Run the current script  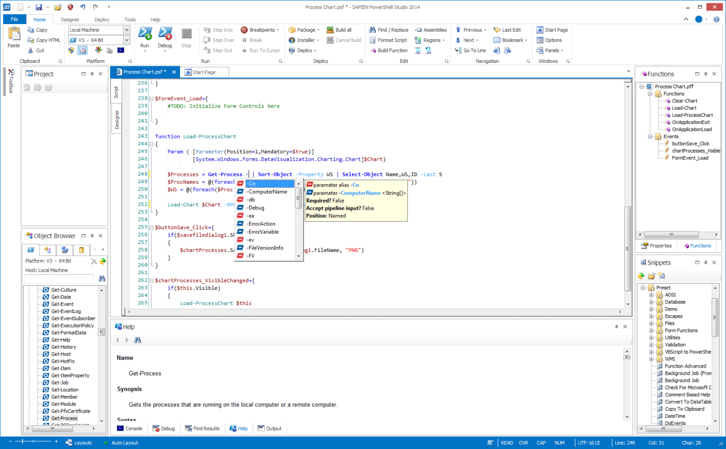[x=145, y=38]
